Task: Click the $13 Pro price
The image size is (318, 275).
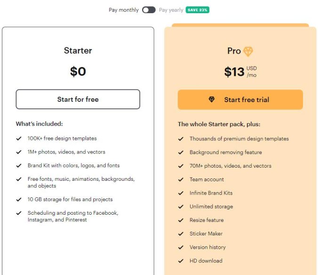Action: pyautogui.click(x=234, y=72)
